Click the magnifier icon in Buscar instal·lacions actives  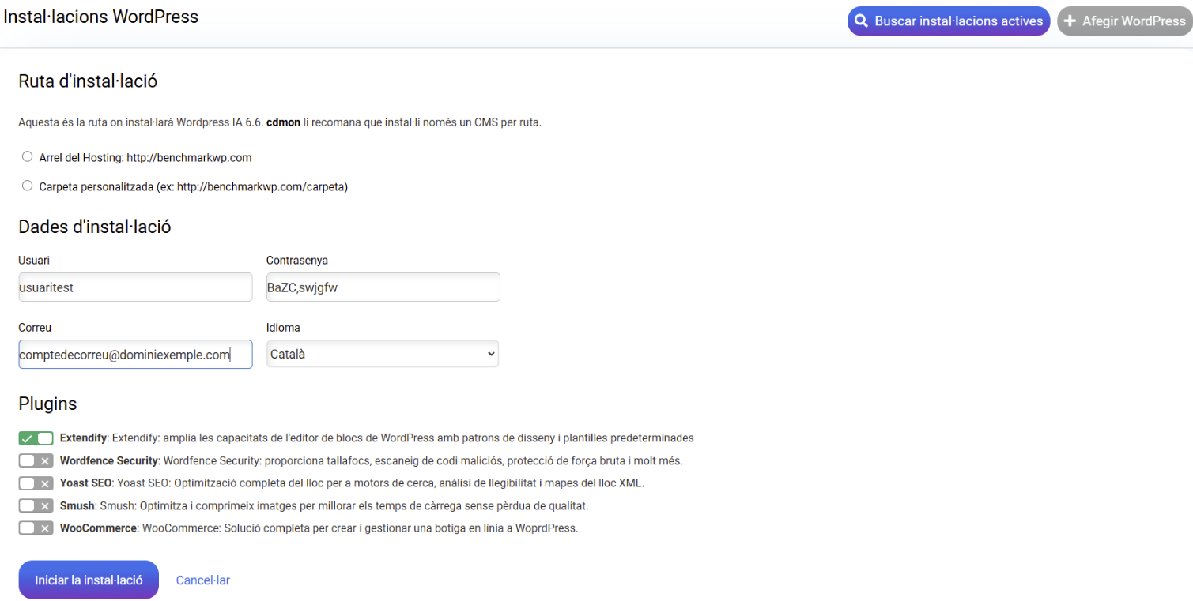pos(861,21)
